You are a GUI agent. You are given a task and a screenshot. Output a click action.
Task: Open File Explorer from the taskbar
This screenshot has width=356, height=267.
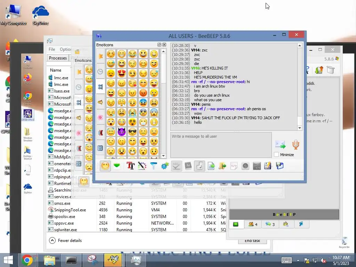click(x=49, y=260)
